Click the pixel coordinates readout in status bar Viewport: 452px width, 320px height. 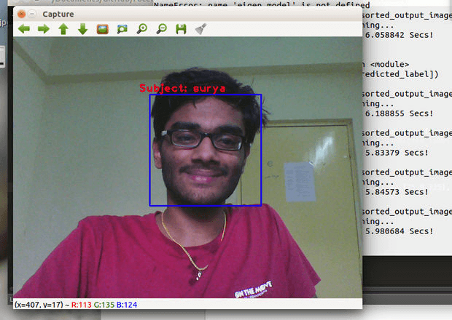[39, 305]
